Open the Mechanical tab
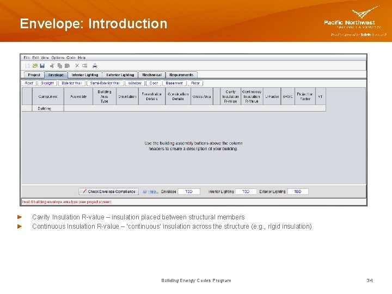Viewport: 392px width, 294px height. point(152,75)
